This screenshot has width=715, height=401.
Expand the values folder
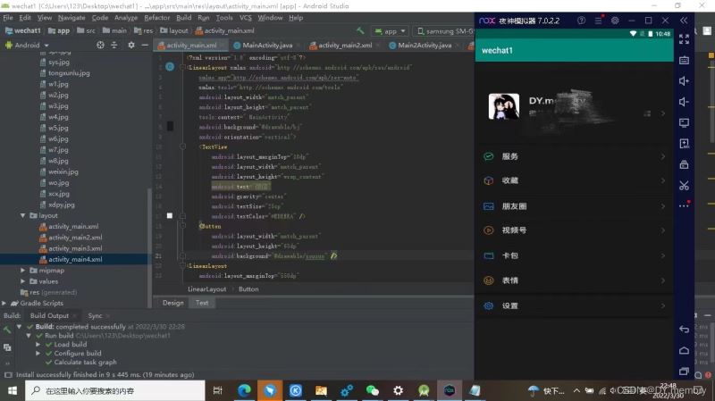click(x=23, y=281)
